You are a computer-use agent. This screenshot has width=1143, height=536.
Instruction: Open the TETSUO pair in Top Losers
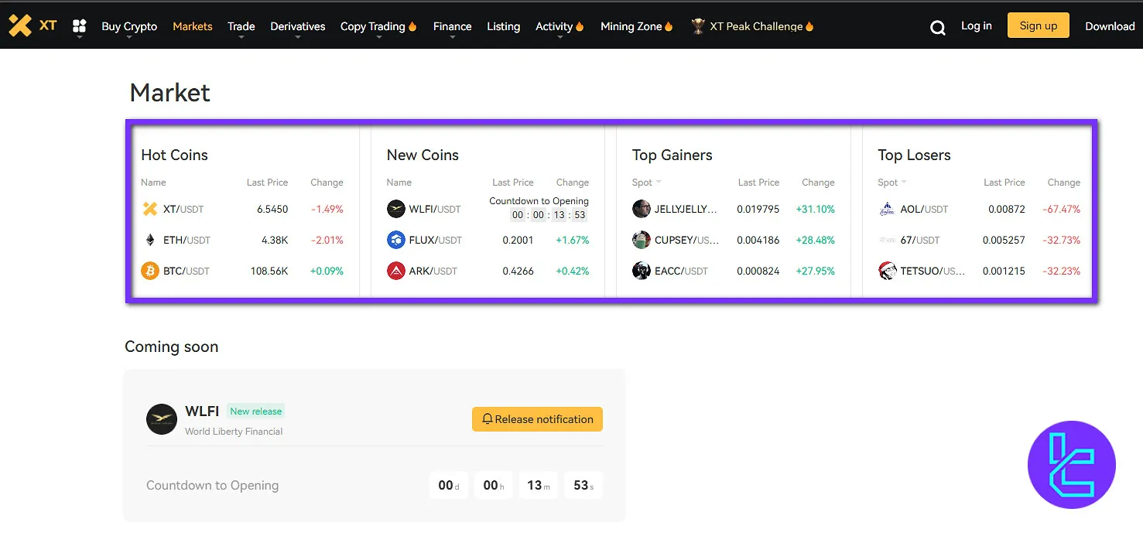[x=979, y=271]
